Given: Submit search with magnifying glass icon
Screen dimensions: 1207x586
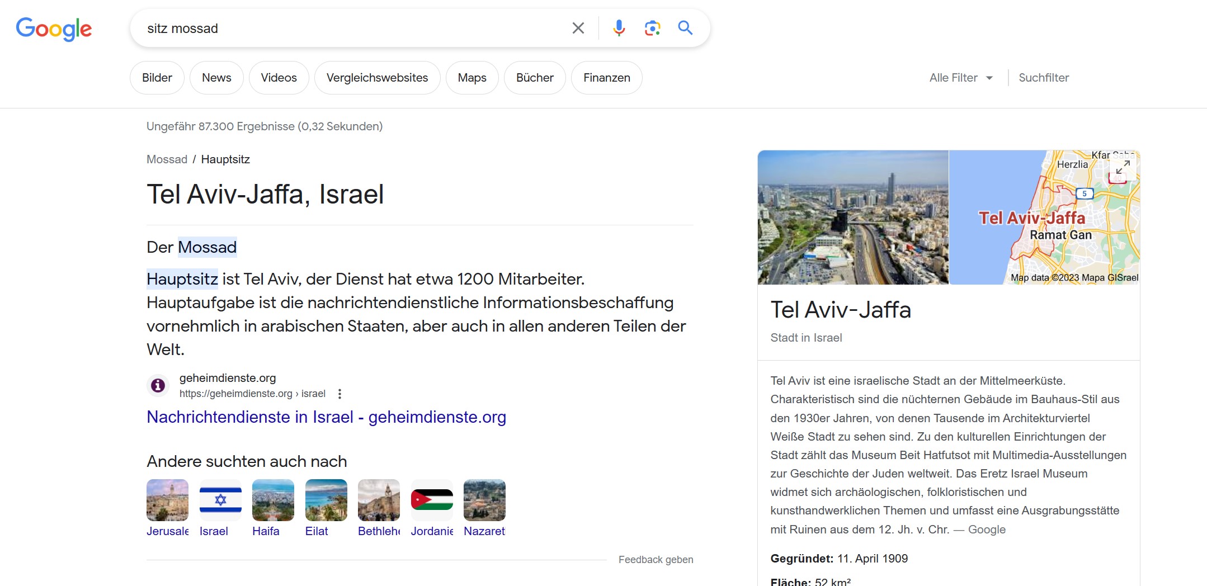Looking at the screenshot, I should coord(685,27).
